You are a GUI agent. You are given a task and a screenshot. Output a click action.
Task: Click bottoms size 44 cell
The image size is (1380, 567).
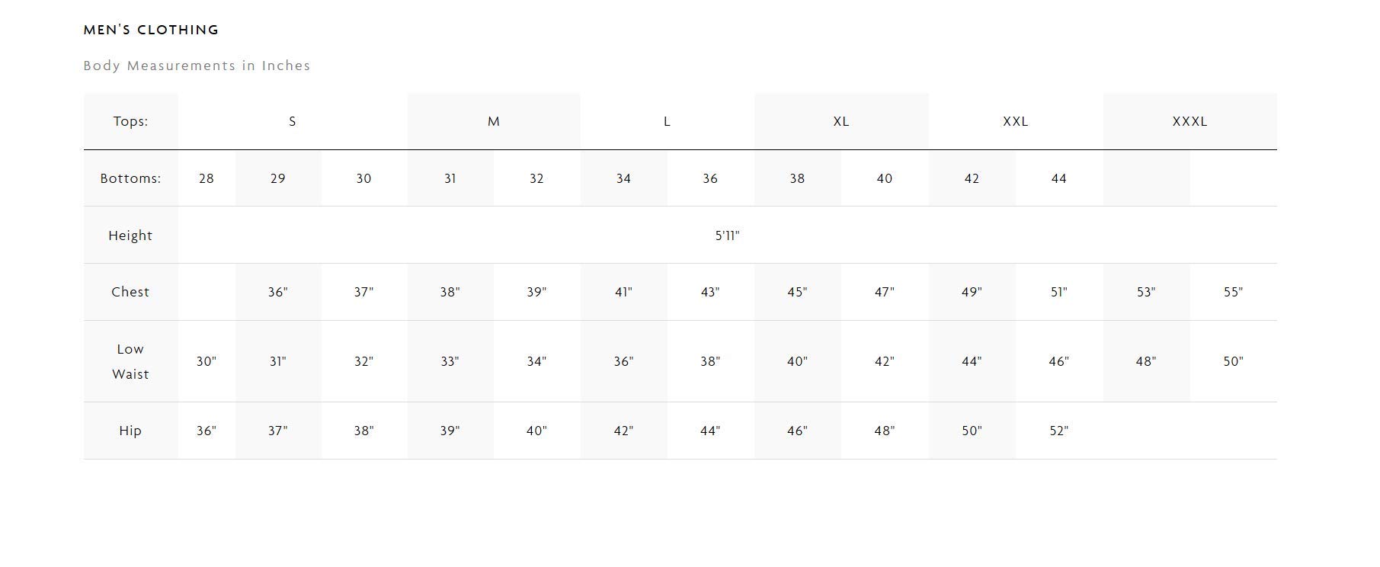[x=1058, y=178]
